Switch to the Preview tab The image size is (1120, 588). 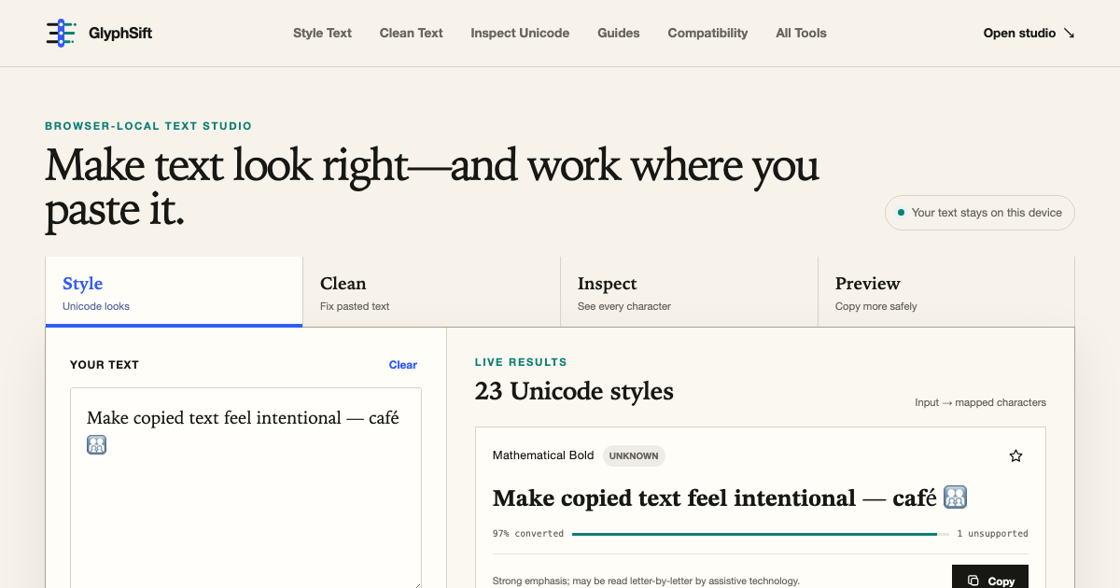tap(946, 292)
